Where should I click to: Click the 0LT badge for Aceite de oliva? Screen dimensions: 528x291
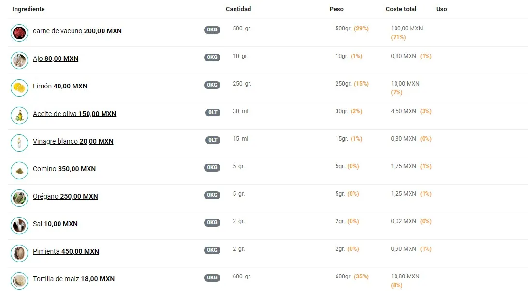[213, 113]
